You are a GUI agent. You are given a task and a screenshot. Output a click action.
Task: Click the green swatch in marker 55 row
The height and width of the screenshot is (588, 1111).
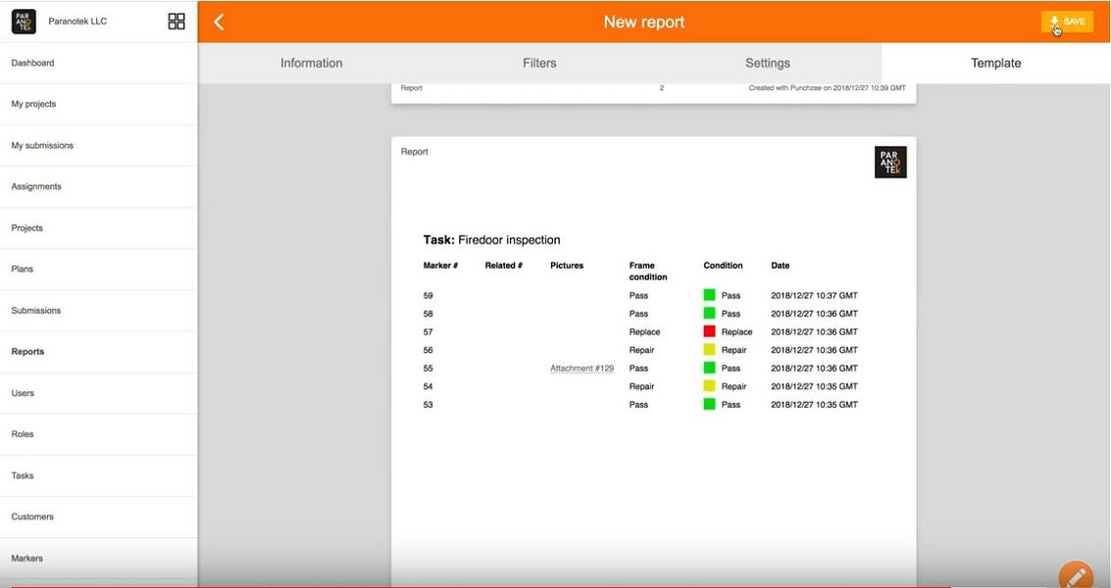click(x=709, y=367)
